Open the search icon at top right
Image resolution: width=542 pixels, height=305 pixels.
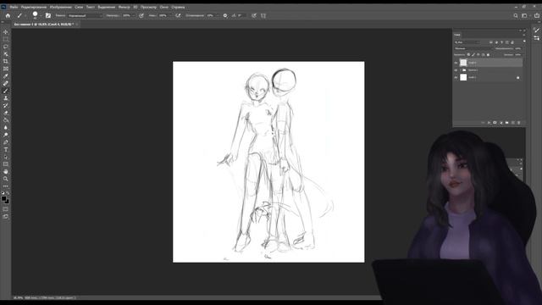coord(516,15)
